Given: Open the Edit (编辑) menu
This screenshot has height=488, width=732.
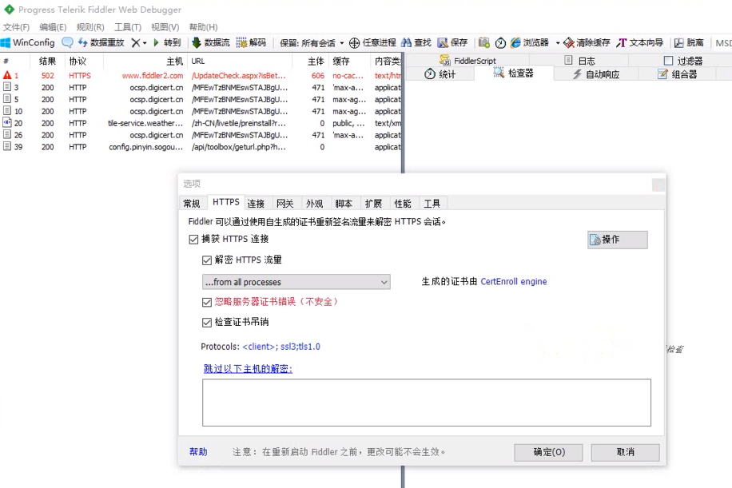Looking at the screenshot, I should coord(53,27).
